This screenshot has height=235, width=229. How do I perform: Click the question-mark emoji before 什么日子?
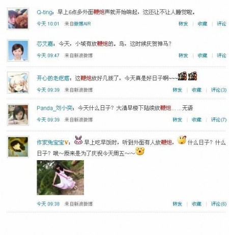(x=182, y=140)
